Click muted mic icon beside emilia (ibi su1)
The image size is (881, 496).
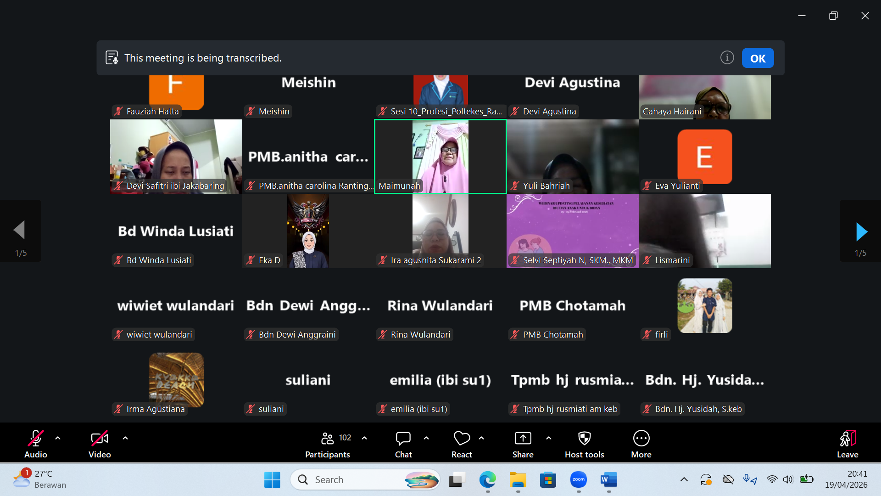pos(383,409)
